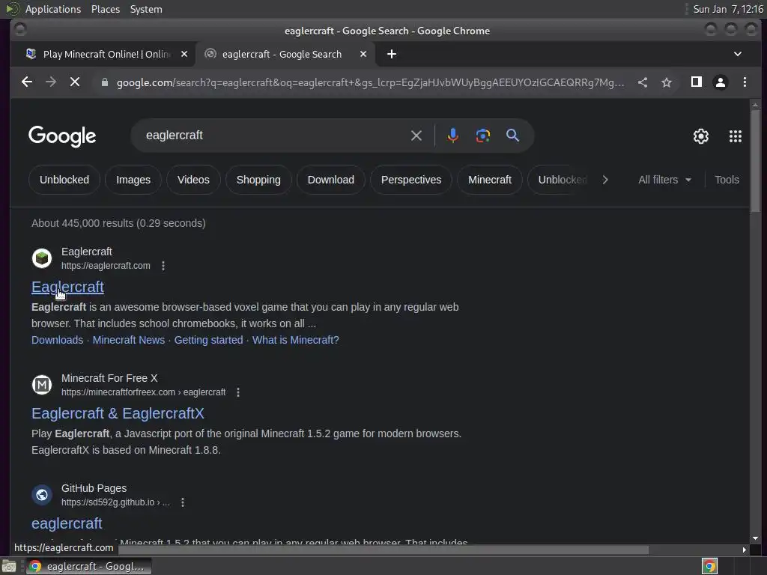Click the vertical scrollbar thumb
The width and height of the screenshot is (767, 575).
tap(755, 160)
